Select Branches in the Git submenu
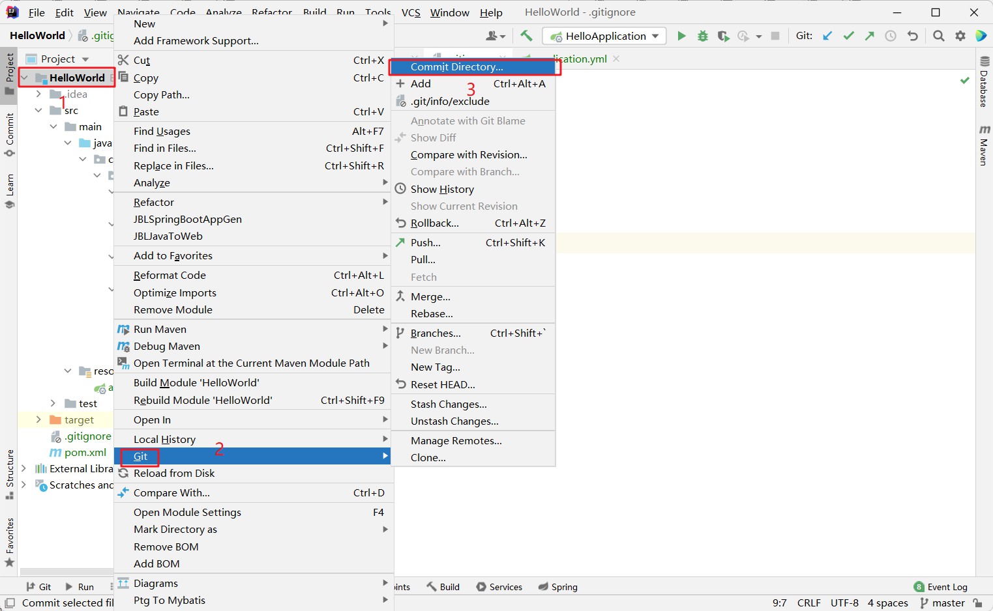This screenshot has height=611, width=993. coord(473,334)
